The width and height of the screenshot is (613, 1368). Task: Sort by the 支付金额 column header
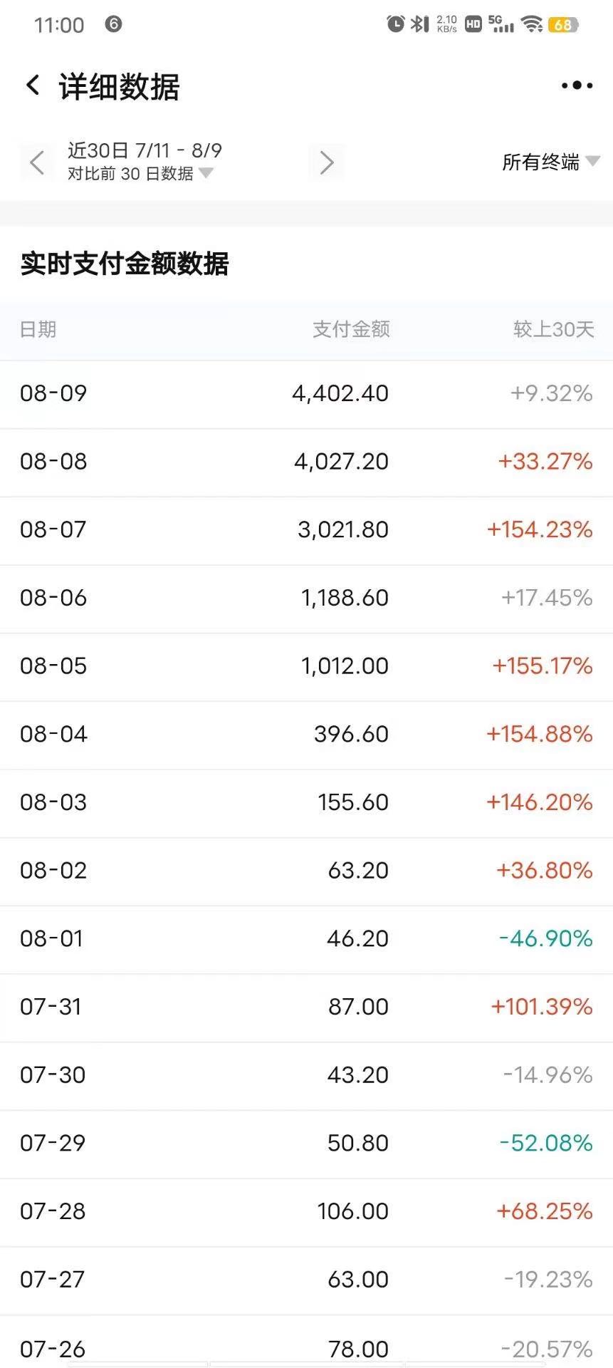[x=351, y=329]
